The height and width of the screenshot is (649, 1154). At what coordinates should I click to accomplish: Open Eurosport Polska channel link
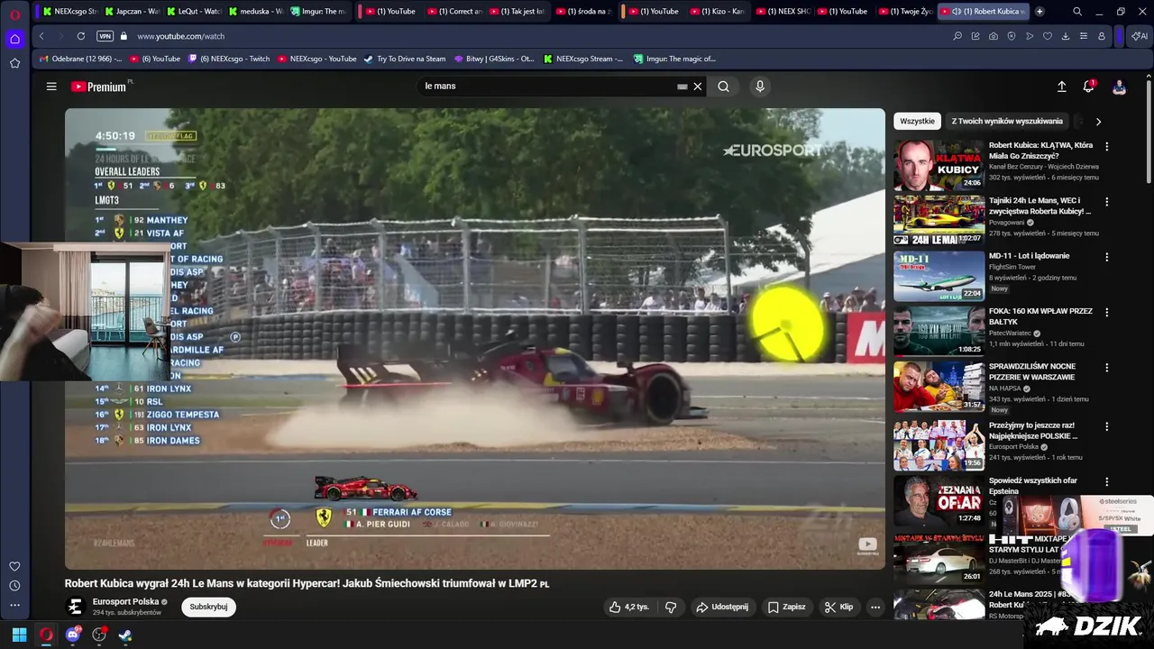point(125,601)
